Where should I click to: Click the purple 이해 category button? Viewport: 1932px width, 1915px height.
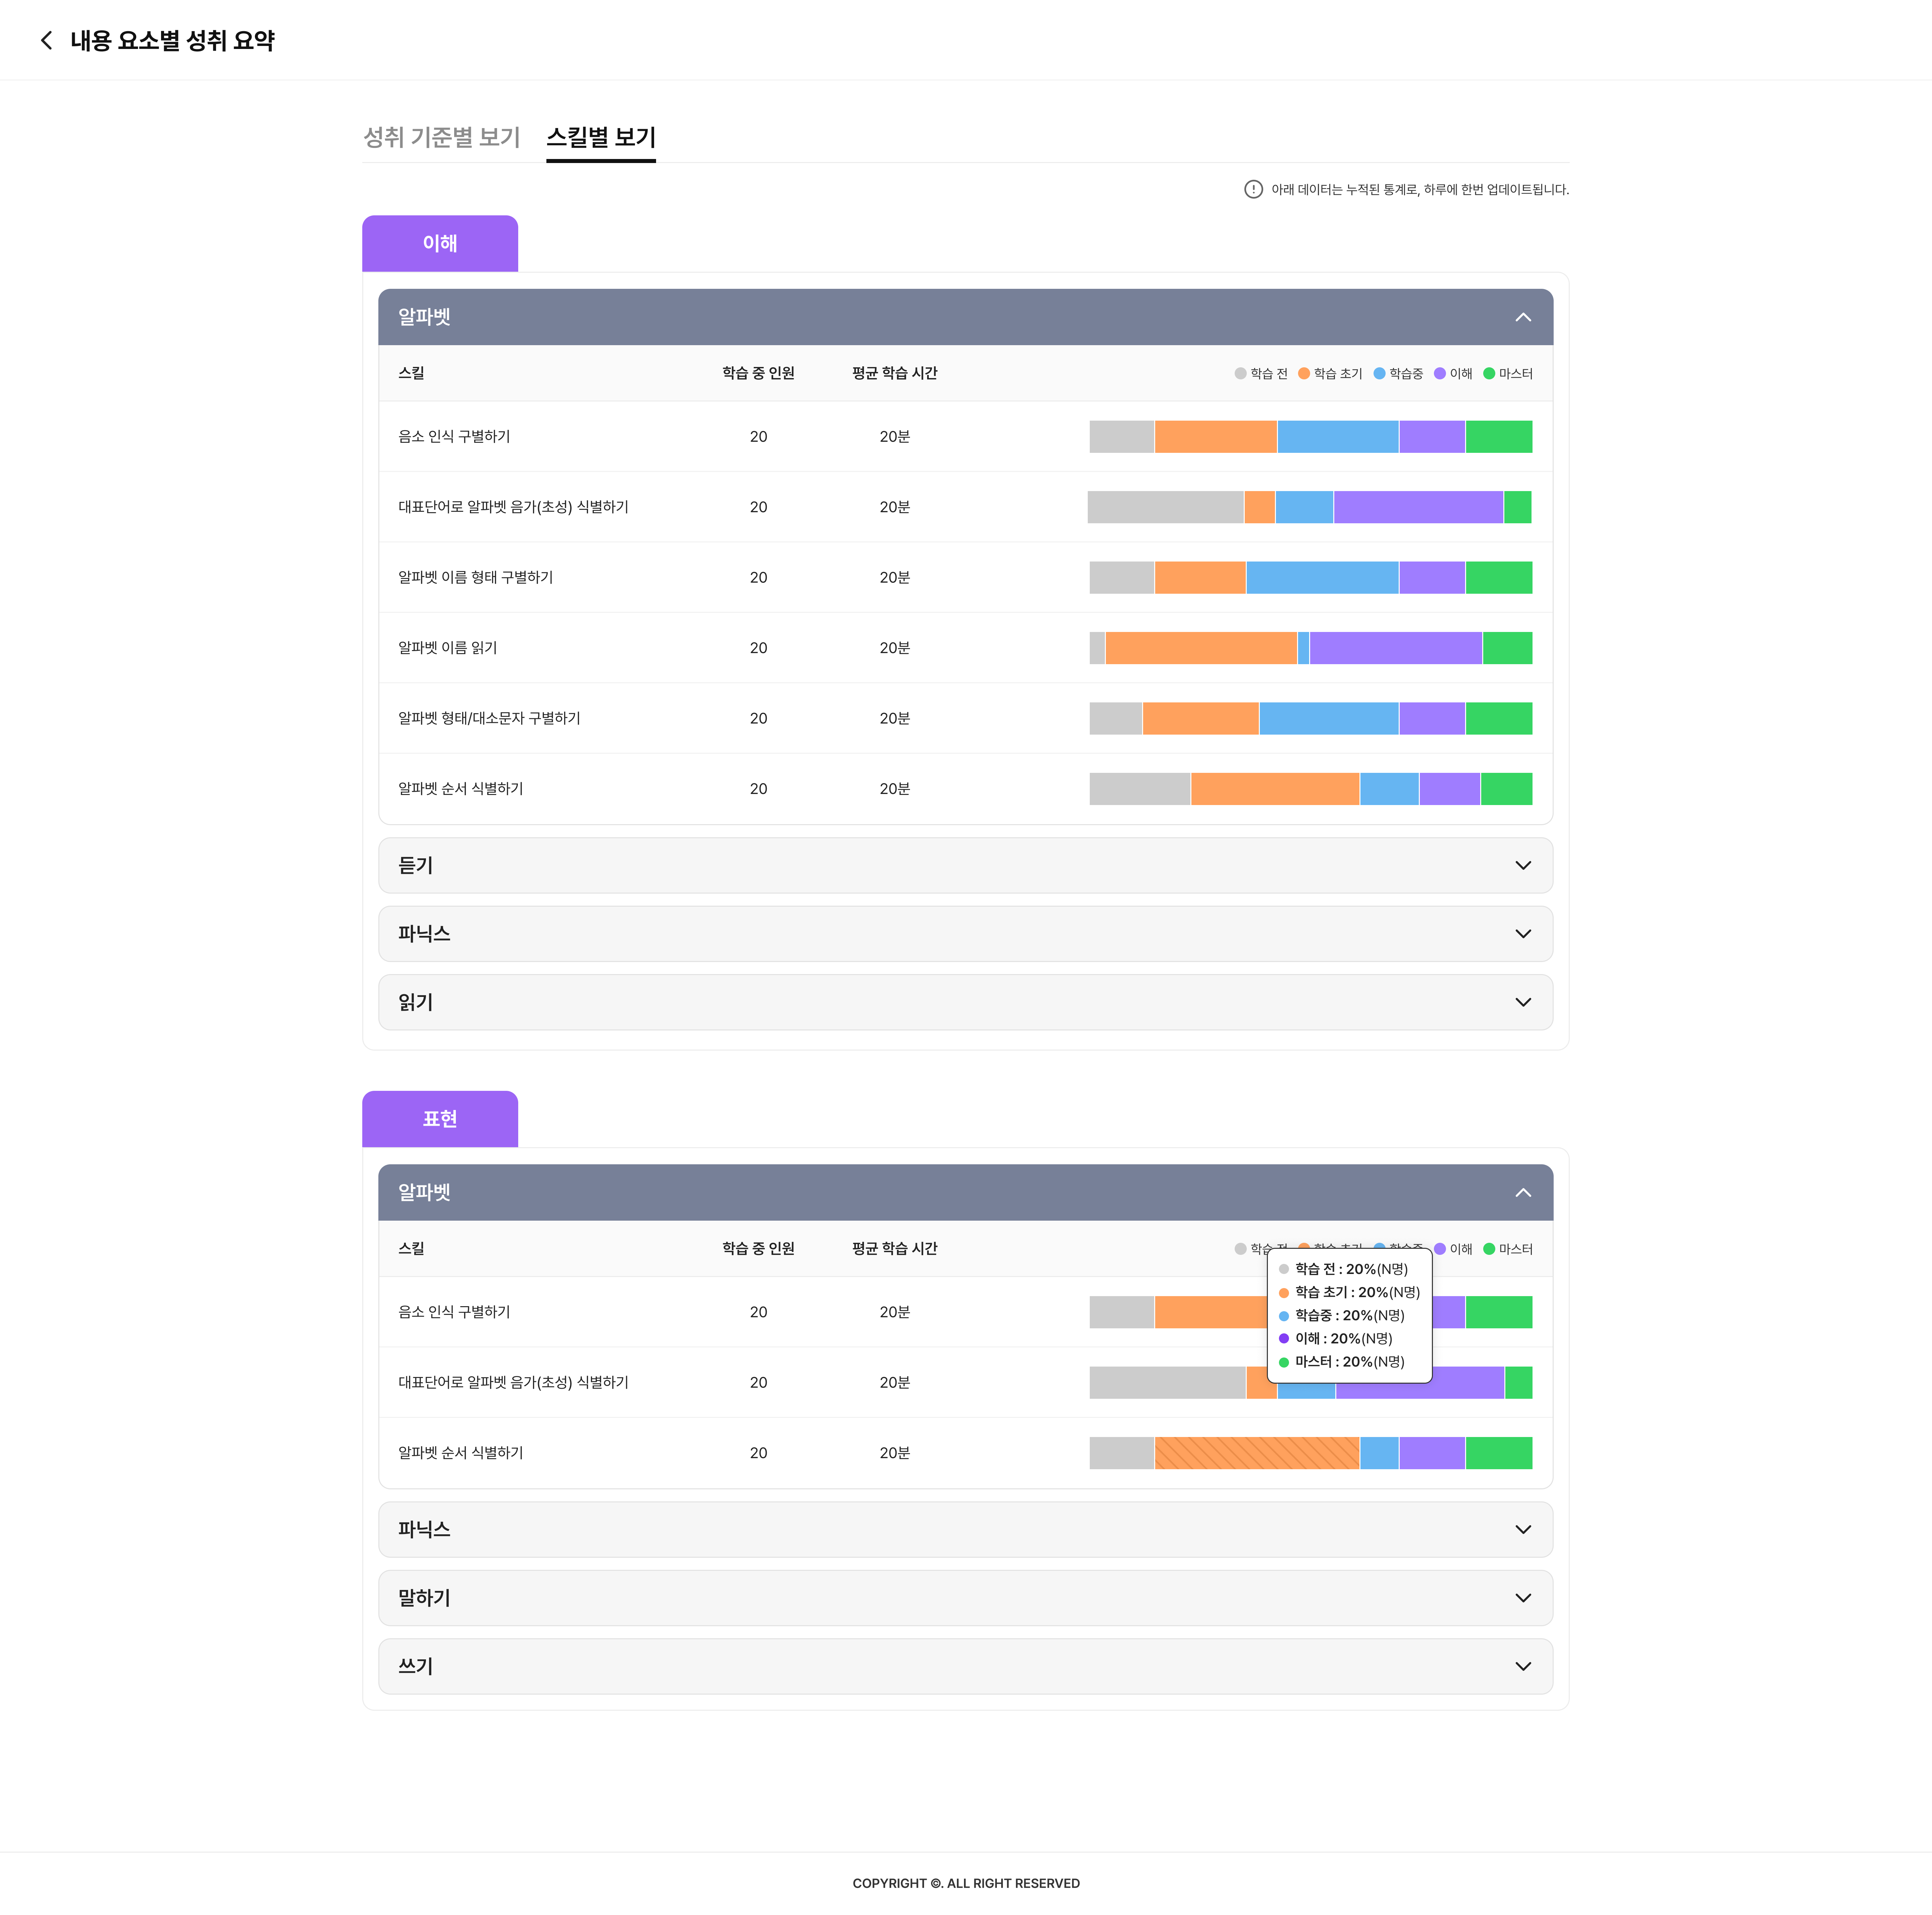point(440,243)
